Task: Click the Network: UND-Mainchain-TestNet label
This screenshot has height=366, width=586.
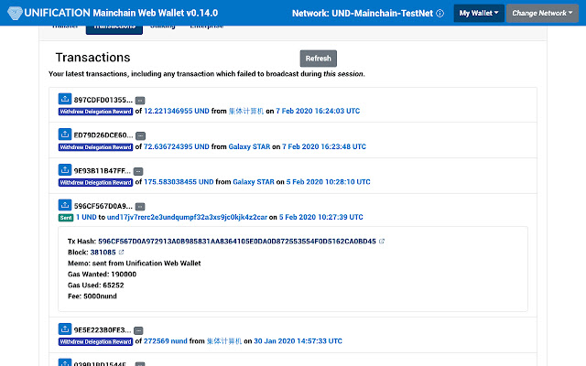Action: tap(363, 14)
